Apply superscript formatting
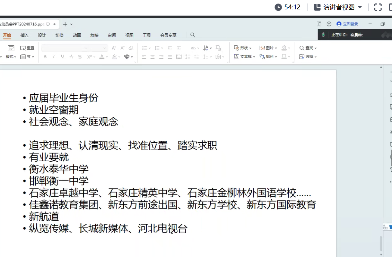 pyautogui.click(x=89, y=57)
